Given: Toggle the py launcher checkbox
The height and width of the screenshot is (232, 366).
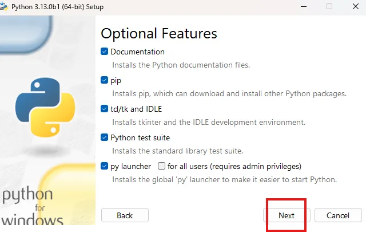Looking at the screenshot, I should (x=104, y=166).
